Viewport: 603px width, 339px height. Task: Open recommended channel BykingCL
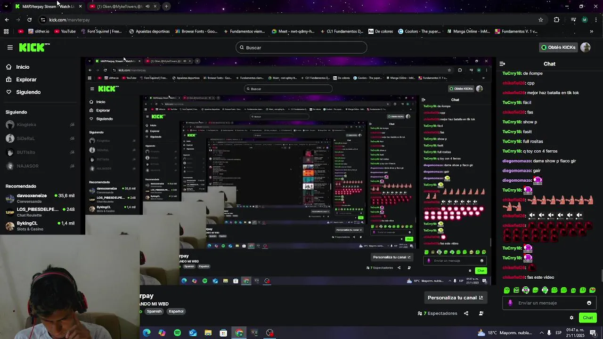40,226
